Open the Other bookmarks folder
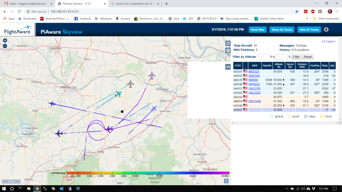This screenshot has height=192, width=342. pos(326,19)
